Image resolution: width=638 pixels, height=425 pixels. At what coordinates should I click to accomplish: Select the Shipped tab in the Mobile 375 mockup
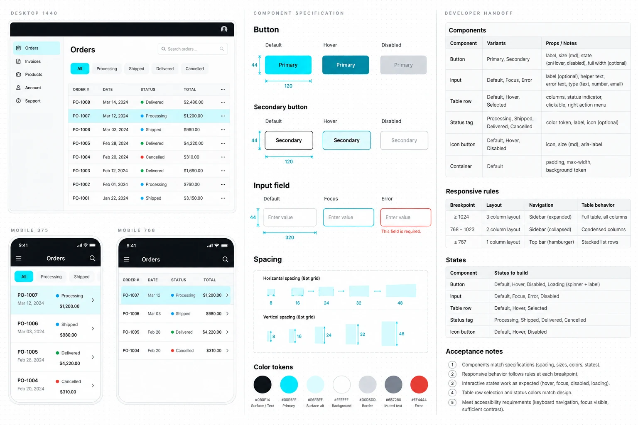pyautogui.click(x=82, y=277)
